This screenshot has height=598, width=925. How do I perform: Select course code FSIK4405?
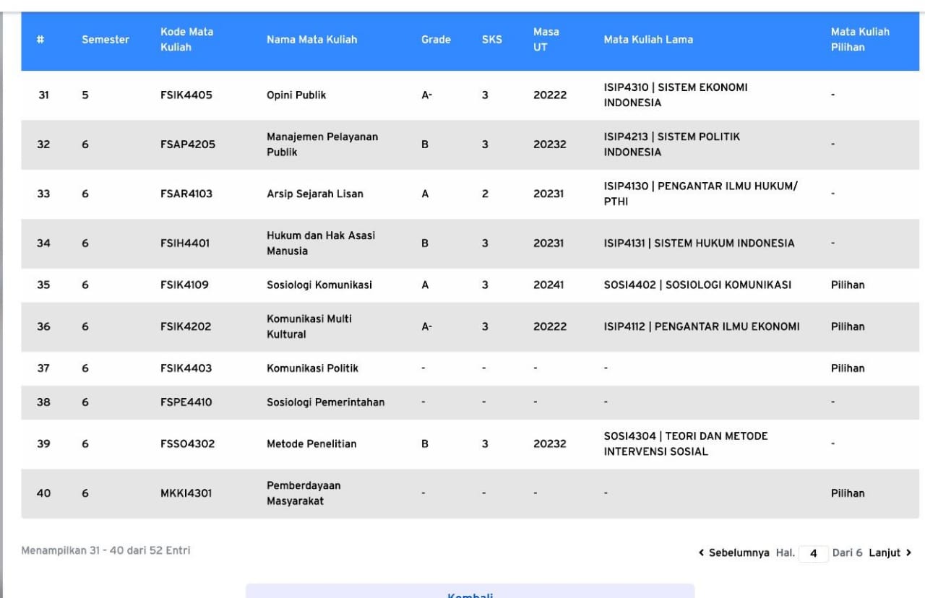[186, 95]
